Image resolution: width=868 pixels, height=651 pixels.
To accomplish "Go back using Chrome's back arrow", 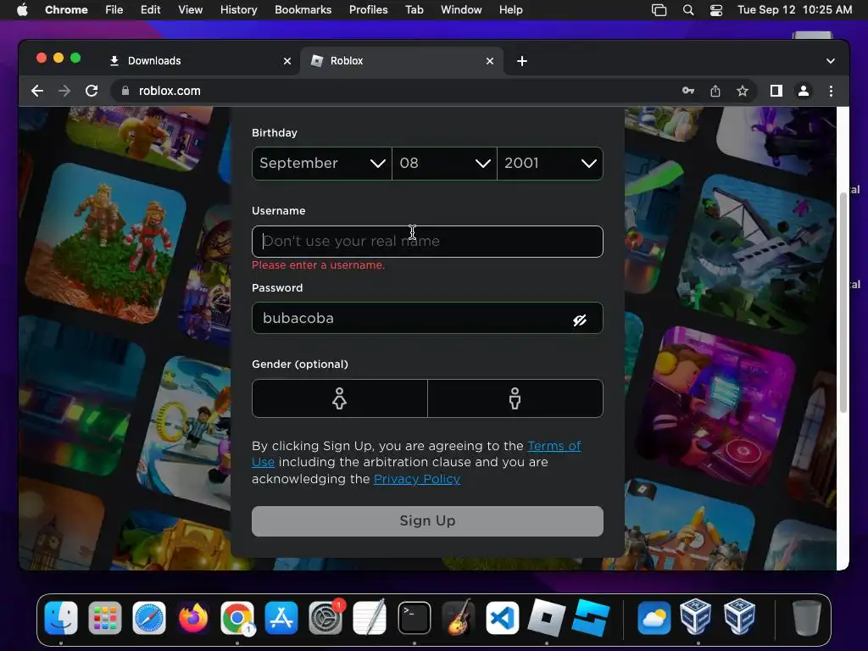I will (37, 91).
